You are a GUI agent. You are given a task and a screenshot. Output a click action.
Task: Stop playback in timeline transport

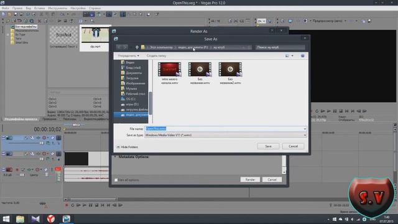coord(96,205)
